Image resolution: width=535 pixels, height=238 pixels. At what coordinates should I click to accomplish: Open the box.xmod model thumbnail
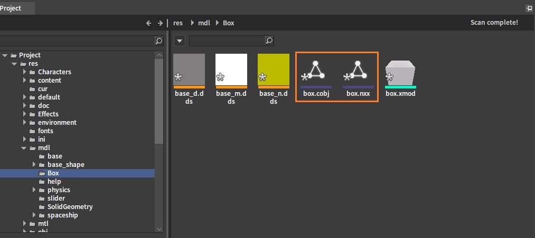click(400, 74)
